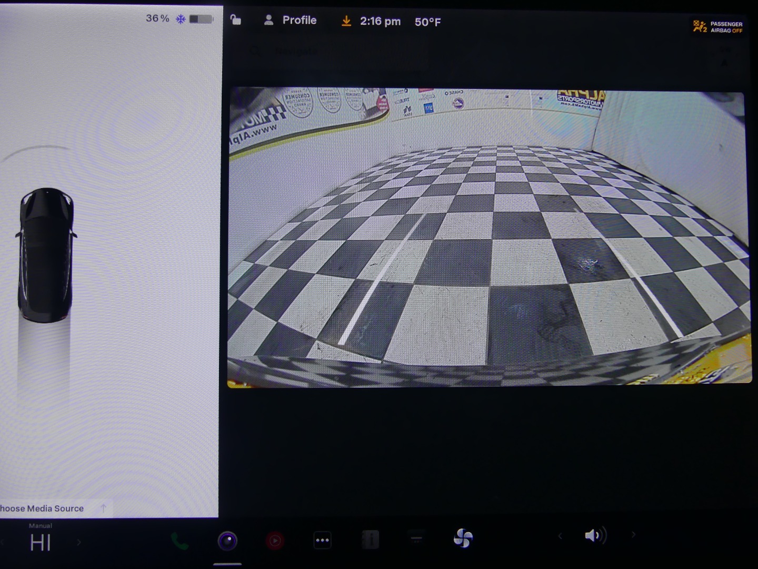Tap the Passenger Airbag Off indicator
The width and height of the screenshot is (758, 569).
pos(718,27)
